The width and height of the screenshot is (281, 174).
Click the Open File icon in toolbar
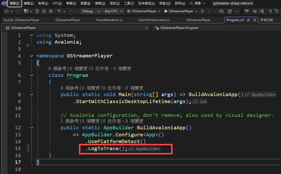click(37, 11)
